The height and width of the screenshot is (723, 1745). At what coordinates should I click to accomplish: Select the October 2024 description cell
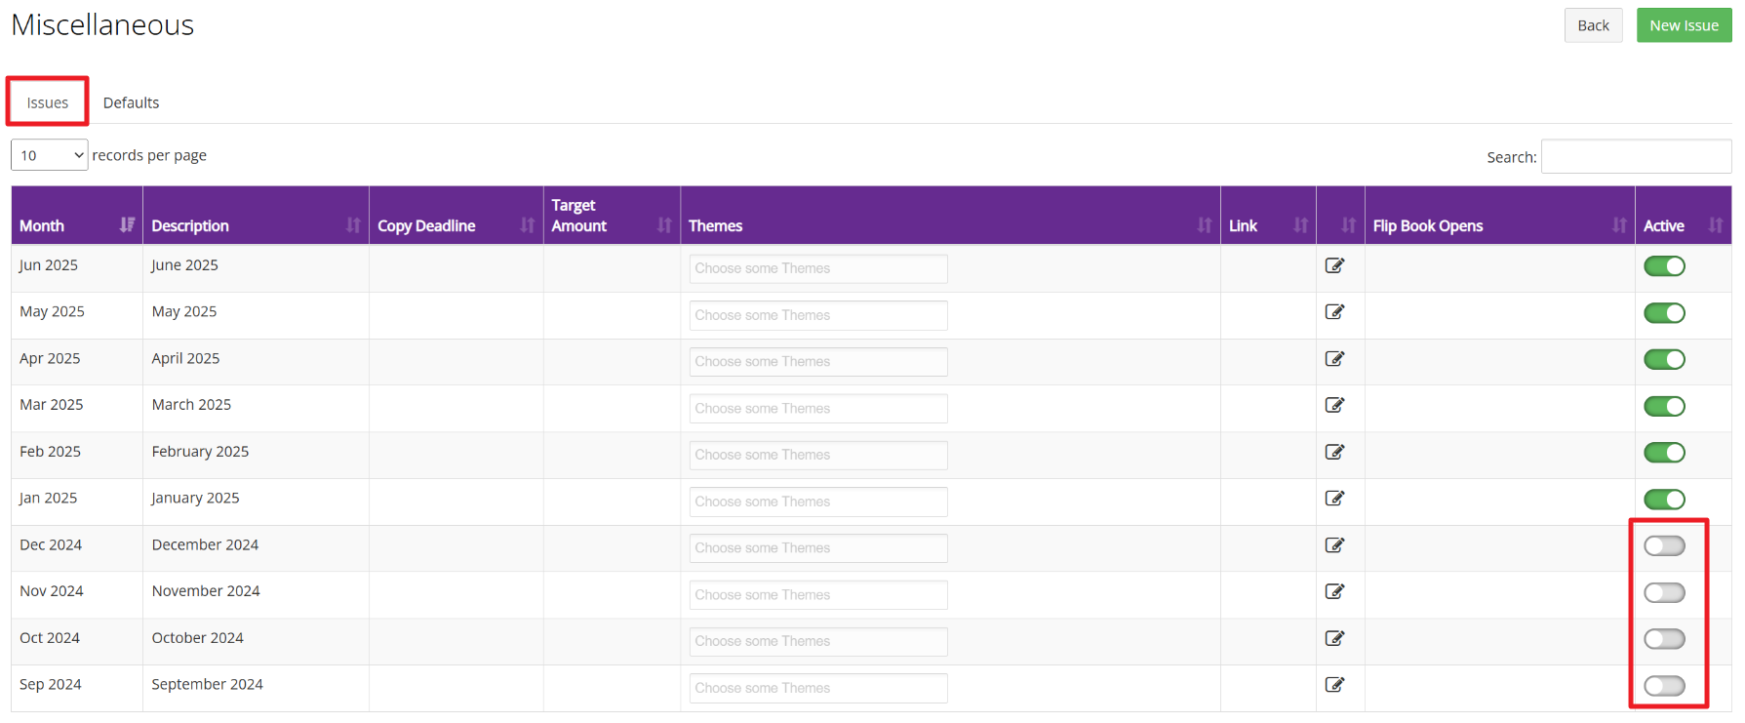click(x=256, y=641)
